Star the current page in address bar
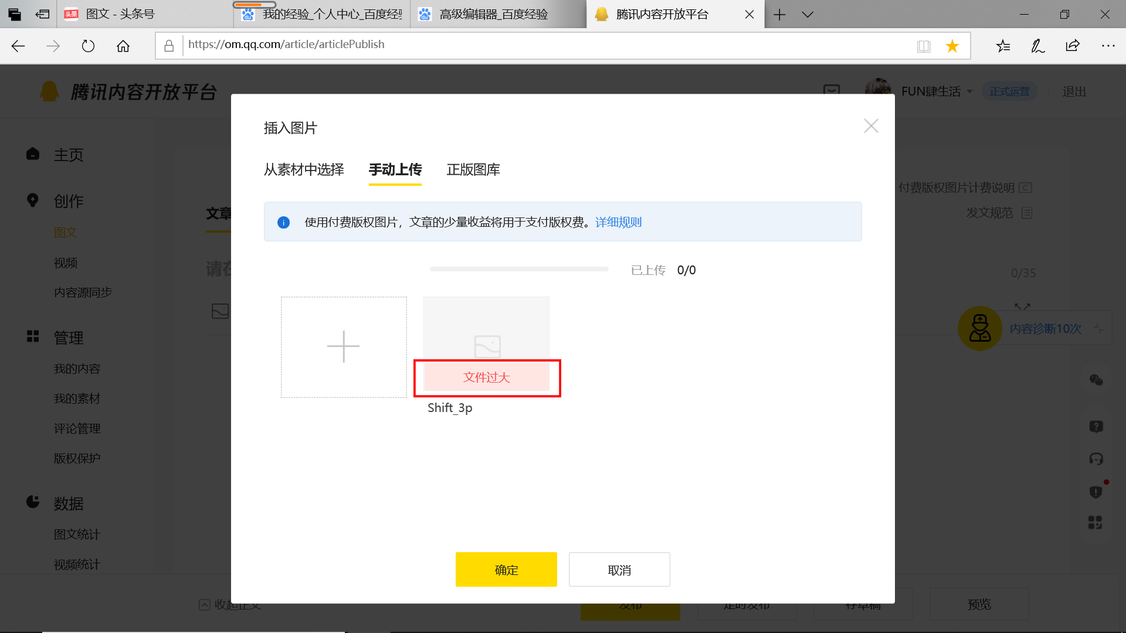 [952, 45]
